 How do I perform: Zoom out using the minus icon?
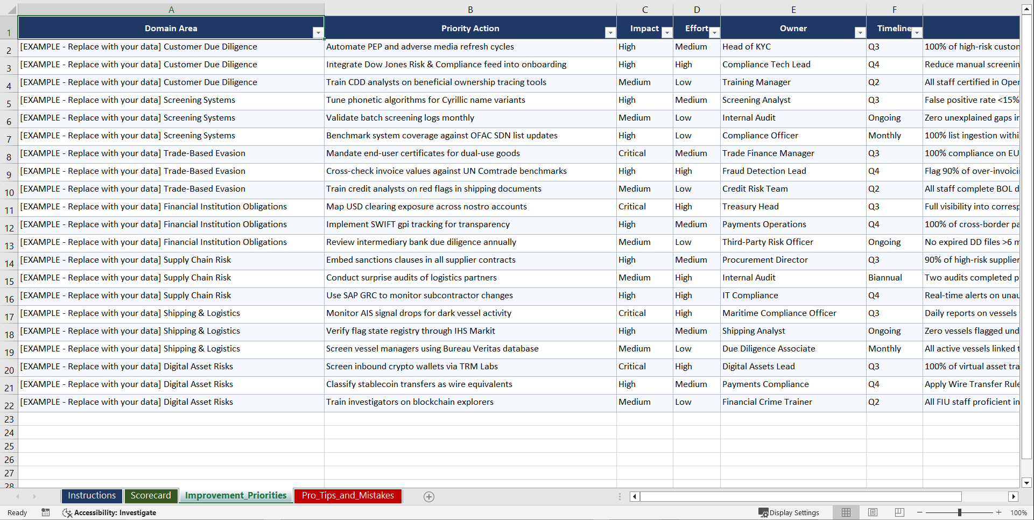[x=920, y=512]
